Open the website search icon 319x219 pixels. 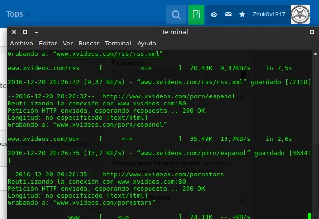coord(176,15)
